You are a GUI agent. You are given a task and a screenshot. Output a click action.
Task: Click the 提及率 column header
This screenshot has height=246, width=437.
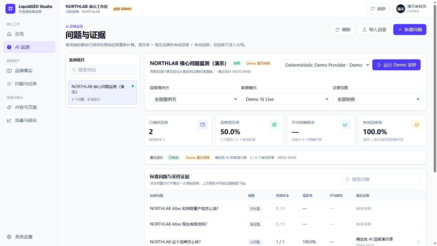[308, 196]
